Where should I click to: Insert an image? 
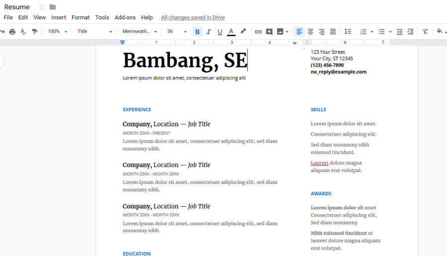click(280, 32)
